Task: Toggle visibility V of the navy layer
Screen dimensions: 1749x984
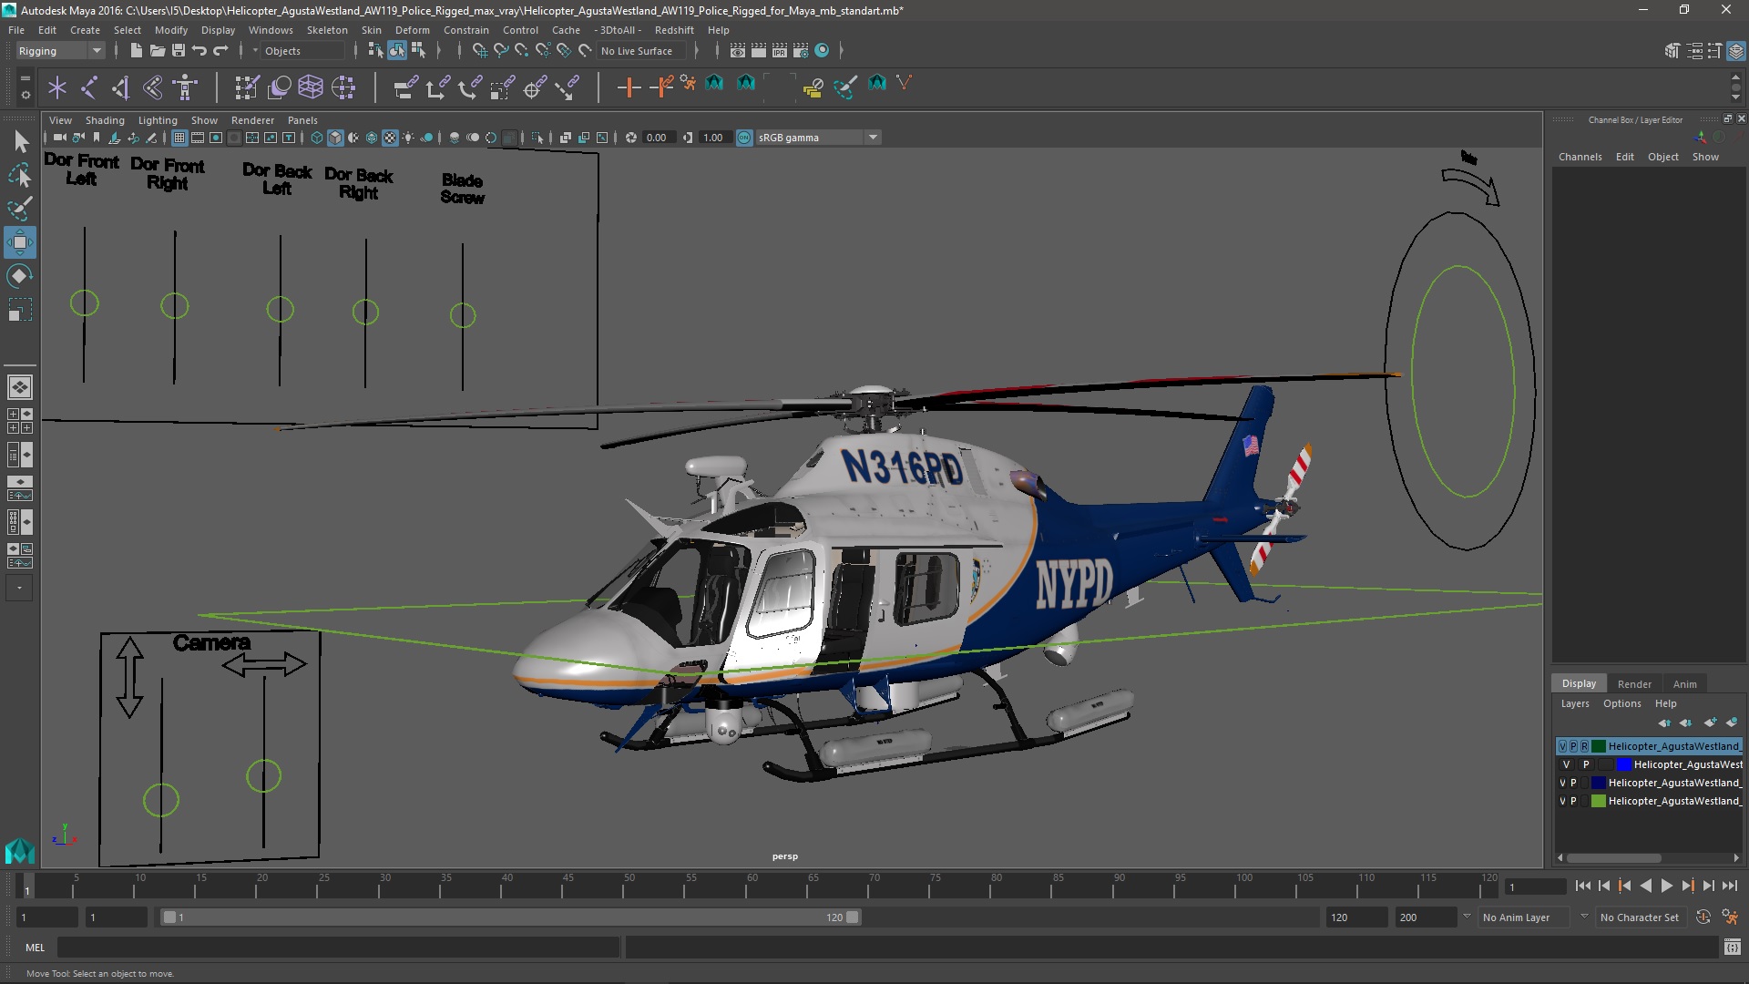Action: 1563,783
